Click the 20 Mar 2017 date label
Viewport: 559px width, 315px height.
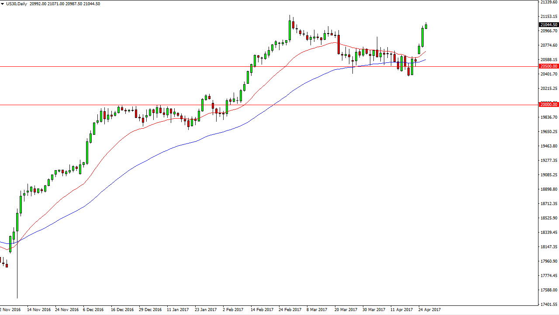pos(346,310)
